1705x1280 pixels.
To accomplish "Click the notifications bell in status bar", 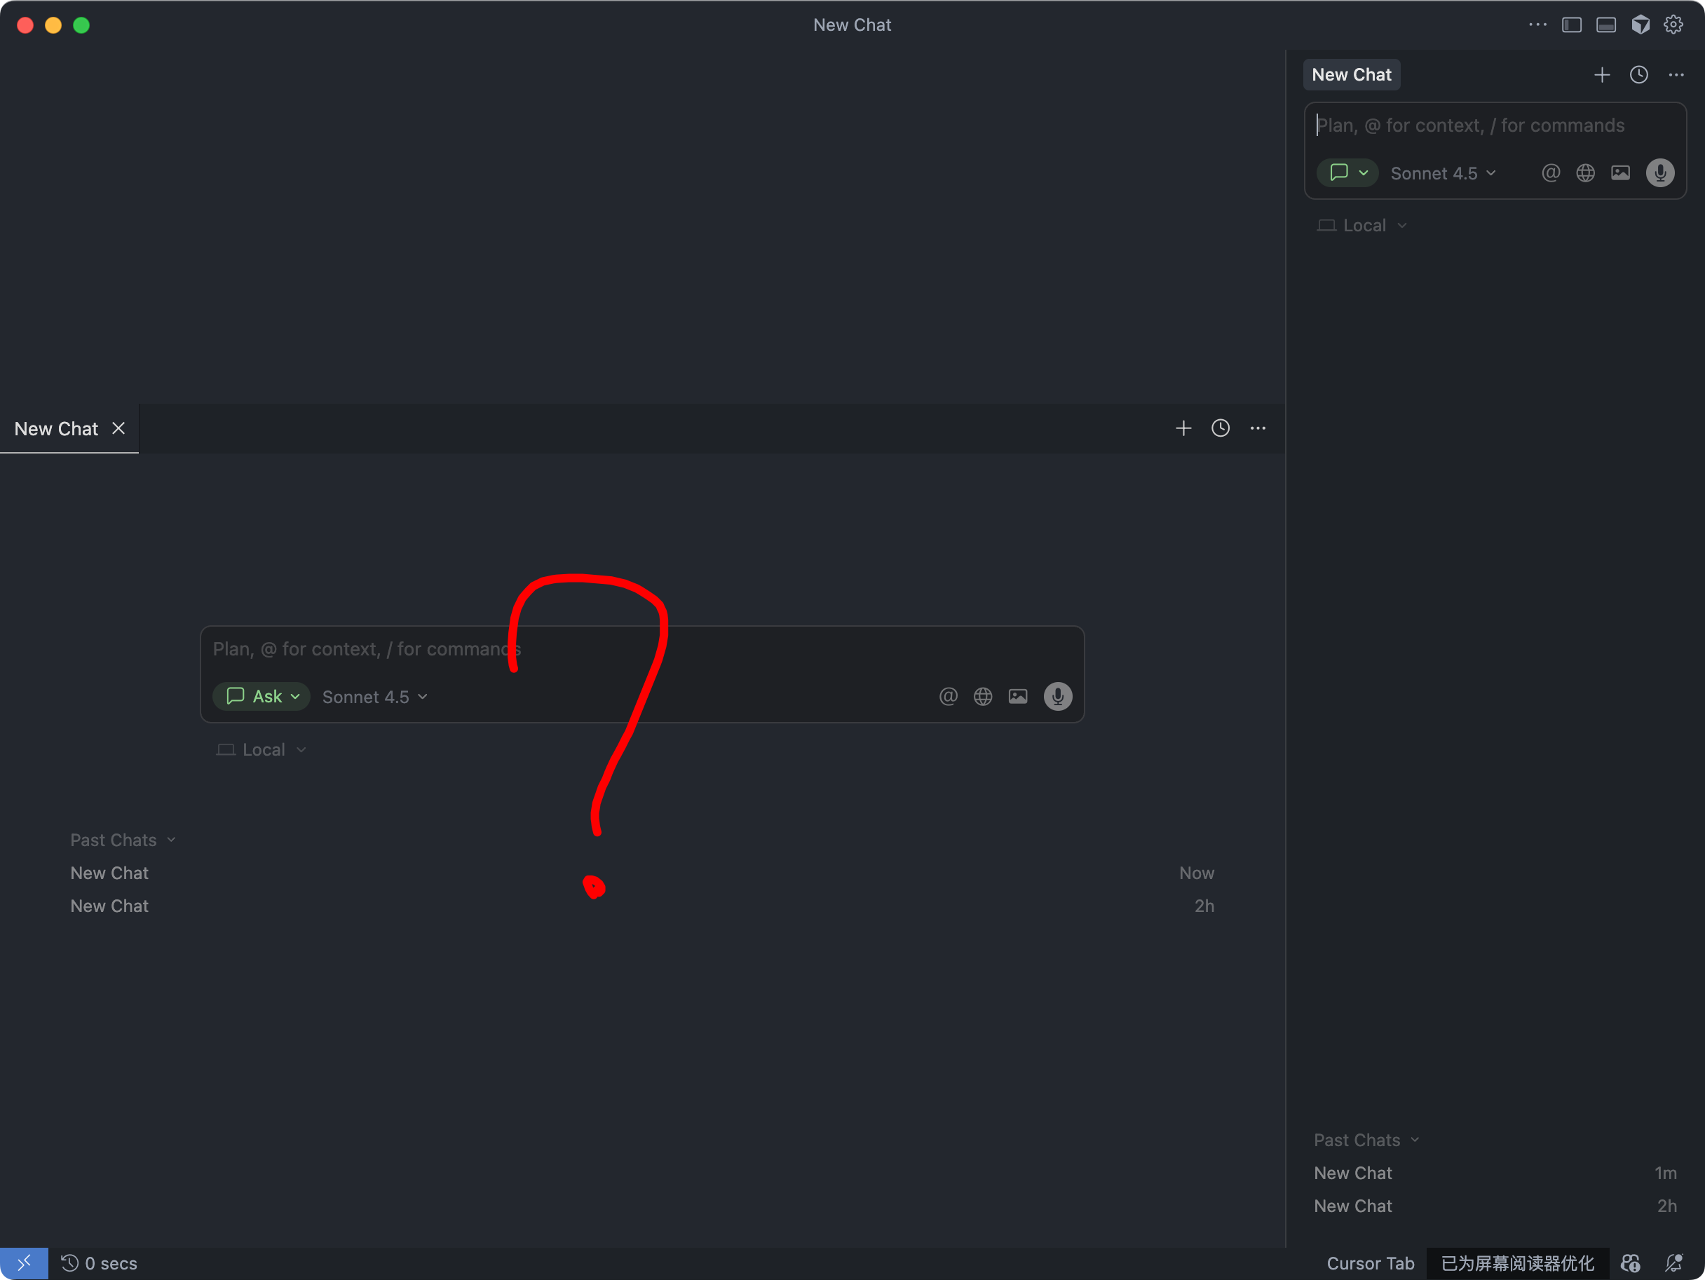I will click(1673, 1263).
